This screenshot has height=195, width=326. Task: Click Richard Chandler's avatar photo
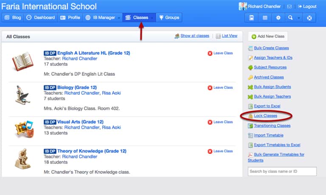point(243,6)
